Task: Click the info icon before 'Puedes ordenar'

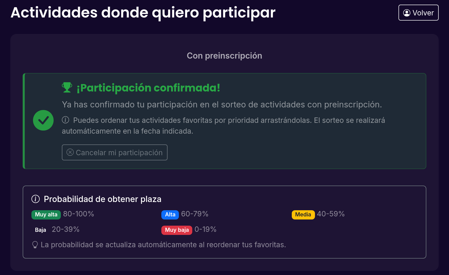Action: (x=65, y=120)
